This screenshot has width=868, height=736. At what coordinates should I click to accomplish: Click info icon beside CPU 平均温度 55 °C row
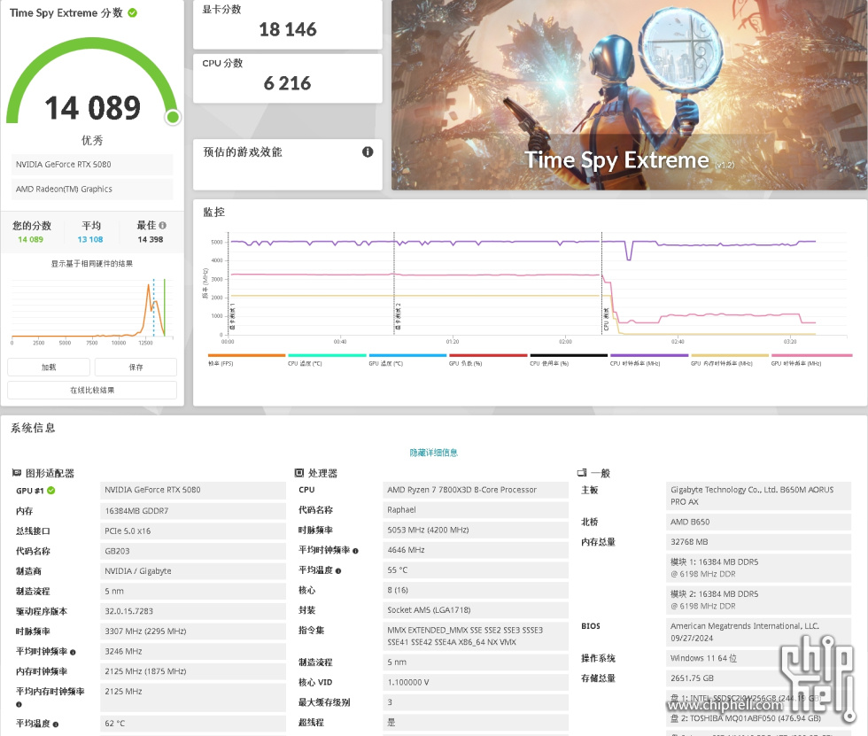tap(338, 571)
